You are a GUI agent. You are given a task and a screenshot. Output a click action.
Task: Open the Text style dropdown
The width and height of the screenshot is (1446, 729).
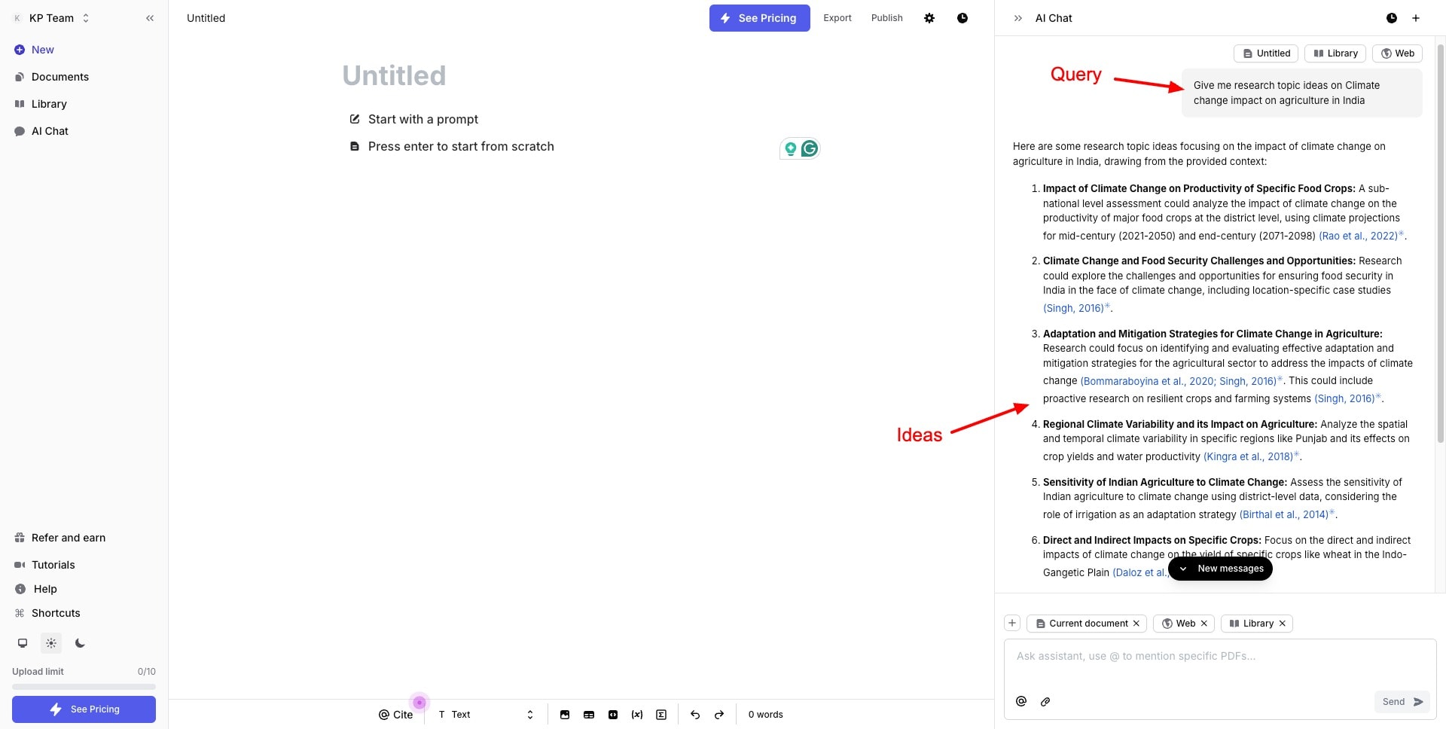[x=486, y=715]
